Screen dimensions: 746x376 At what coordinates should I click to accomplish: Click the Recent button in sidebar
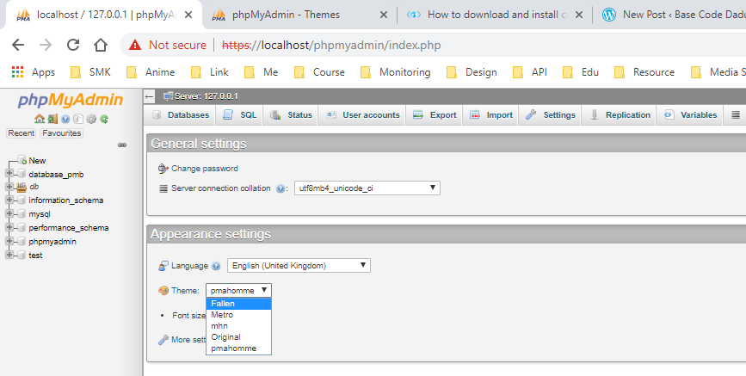click(x=22, y=133)
